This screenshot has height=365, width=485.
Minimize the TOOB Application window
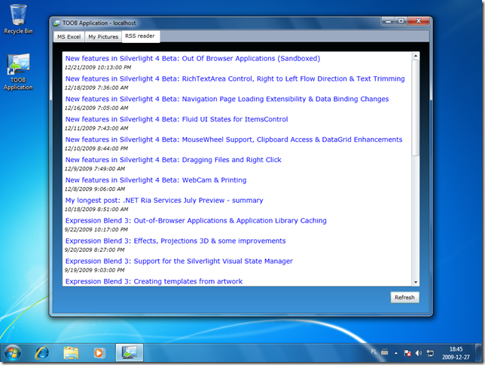(388, 21)
